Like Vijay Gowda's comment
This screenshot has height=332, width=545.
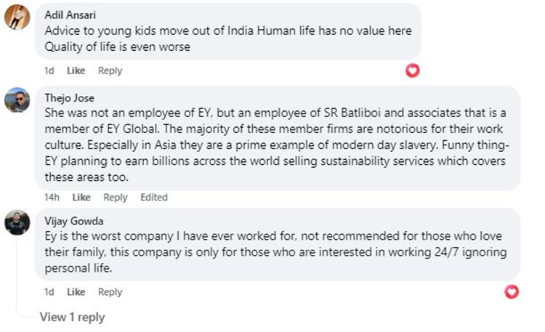pyautogui.click(x=76, y=292)
